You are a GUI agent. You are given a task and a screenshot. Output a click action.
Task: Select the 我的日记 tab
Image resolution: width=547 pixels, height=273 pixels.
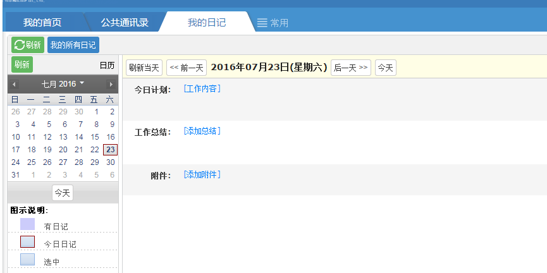pos(206,23)
